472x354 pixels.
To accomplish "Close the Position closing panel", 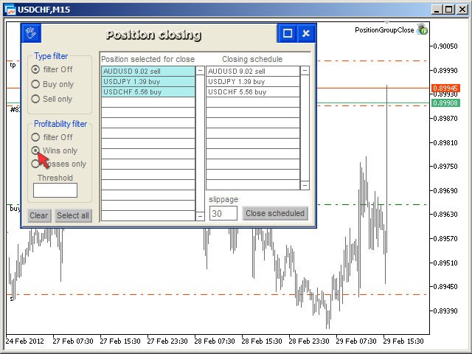I will (x=306, y=34).
